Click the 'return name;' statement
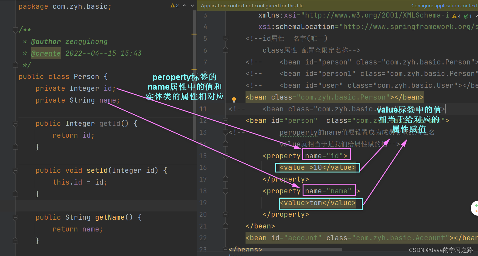 point(78,229)
